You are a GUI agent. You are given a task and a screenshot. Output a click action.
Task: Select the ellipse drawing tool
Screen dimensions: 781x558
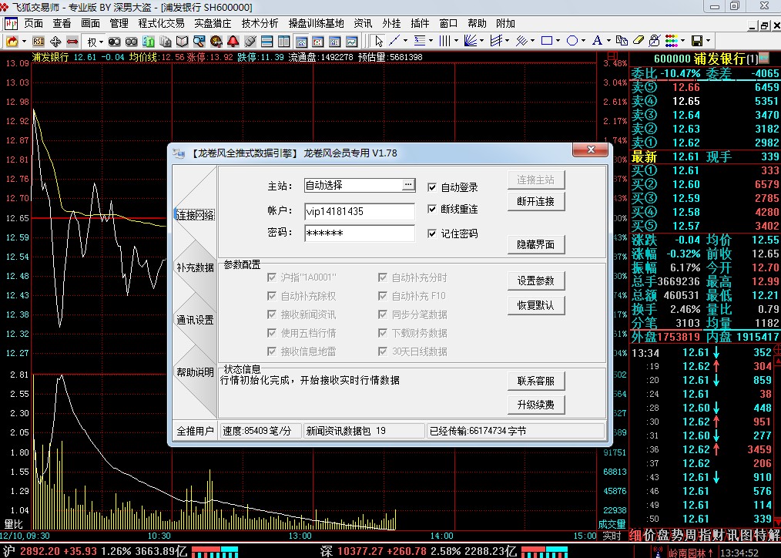(572, 40)
